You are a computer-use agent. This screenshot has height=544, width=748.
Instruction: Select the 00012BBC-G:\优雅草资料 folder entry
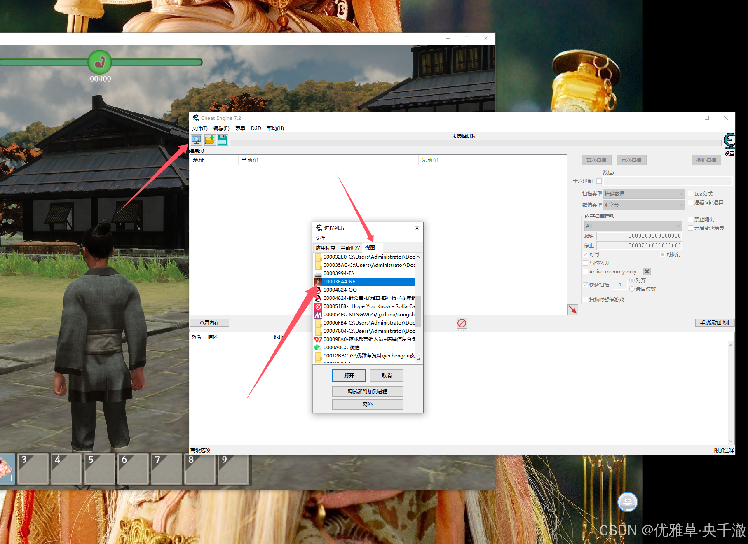(x=364, y=356)
